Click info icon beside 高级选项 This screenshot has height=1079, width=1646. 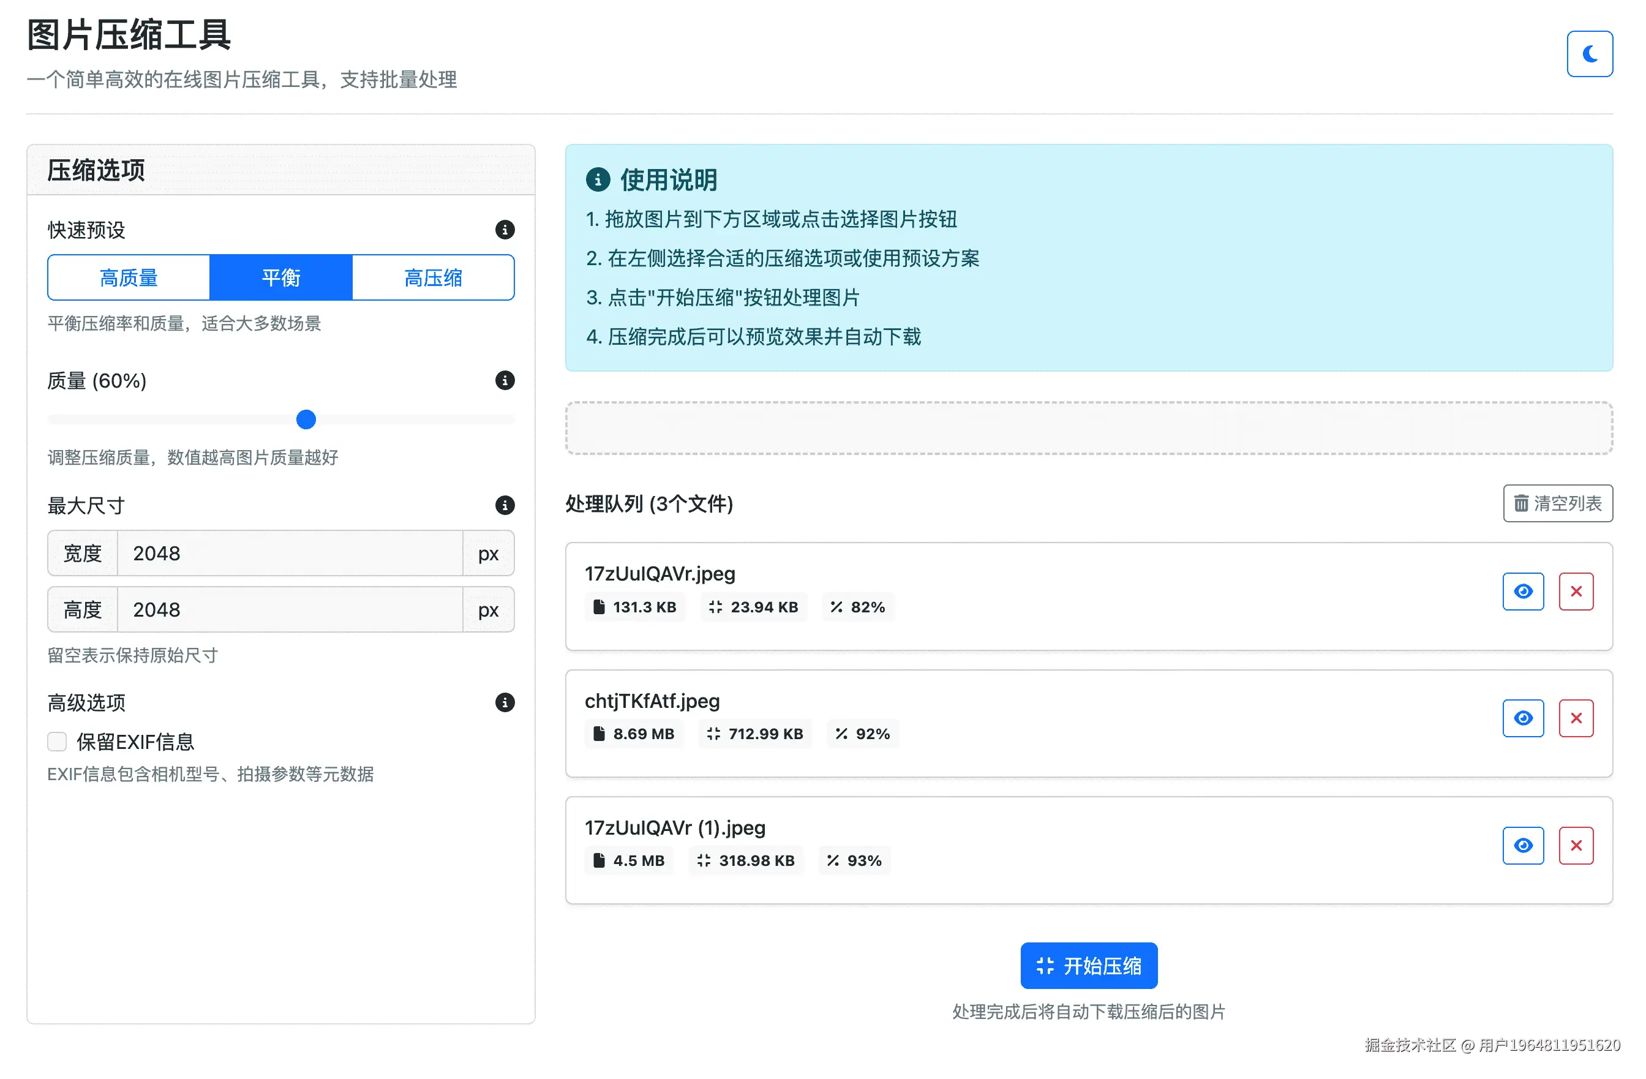(x=505, y=703)
